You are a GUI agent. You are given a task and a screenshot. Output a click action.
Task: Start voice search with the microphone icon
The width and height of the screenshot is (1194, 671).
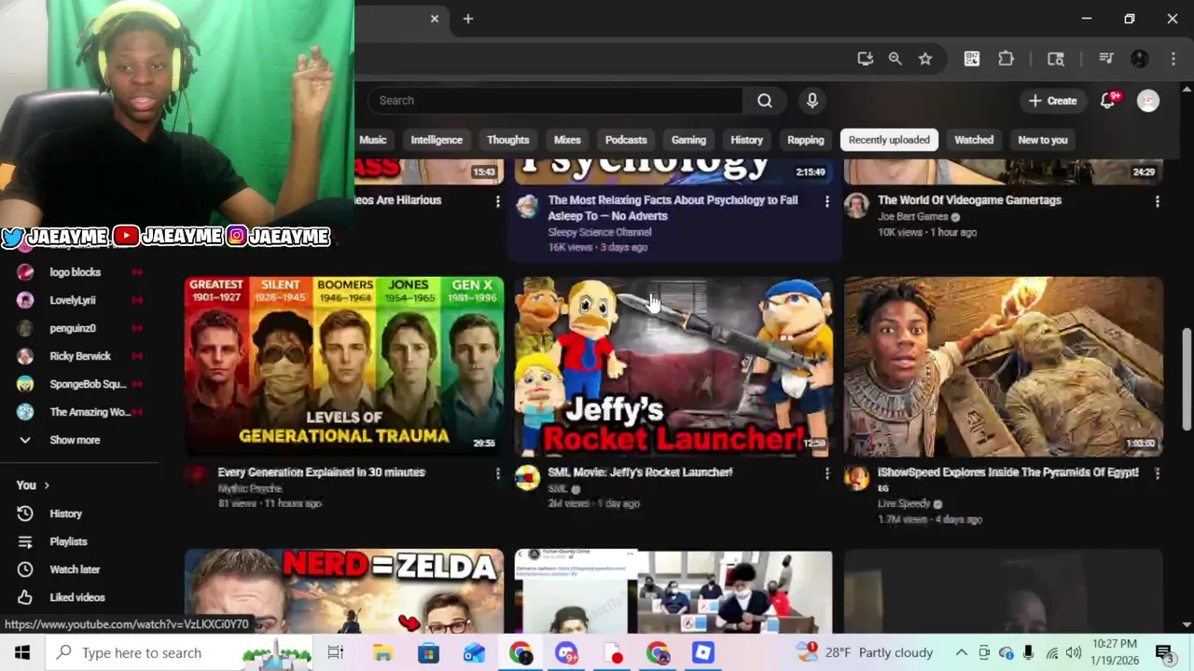click(x=812, y=101)
